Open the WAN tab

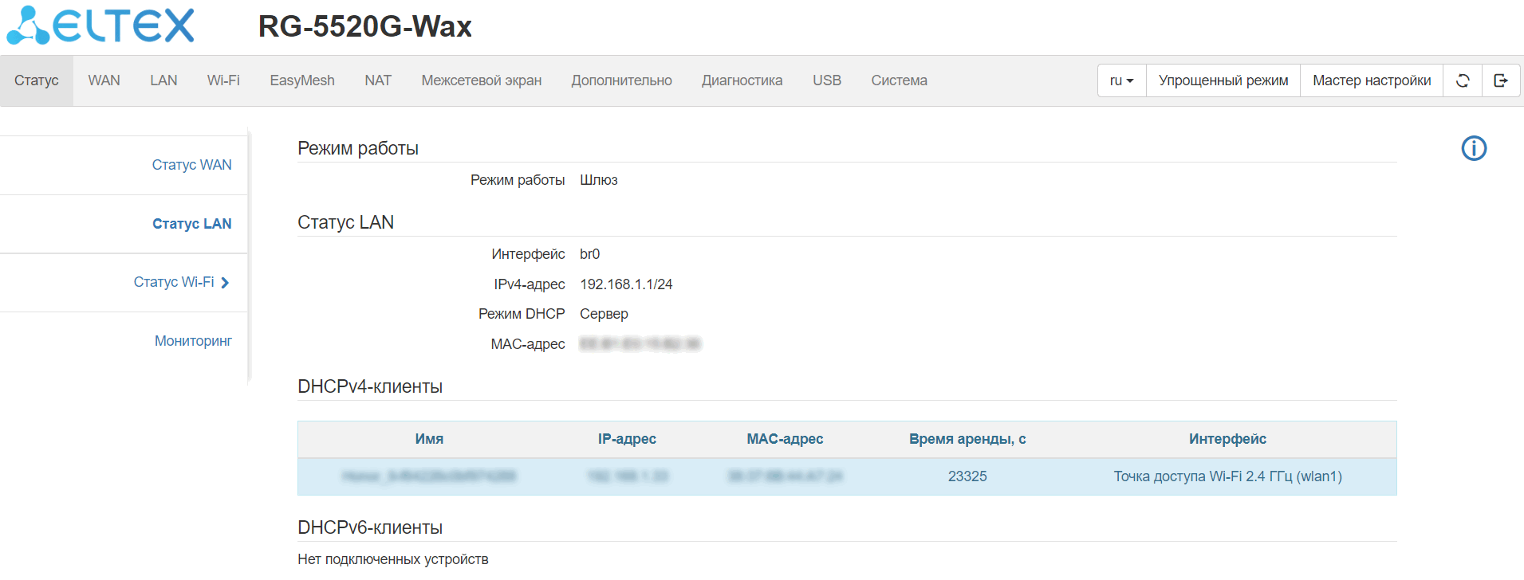104,80
